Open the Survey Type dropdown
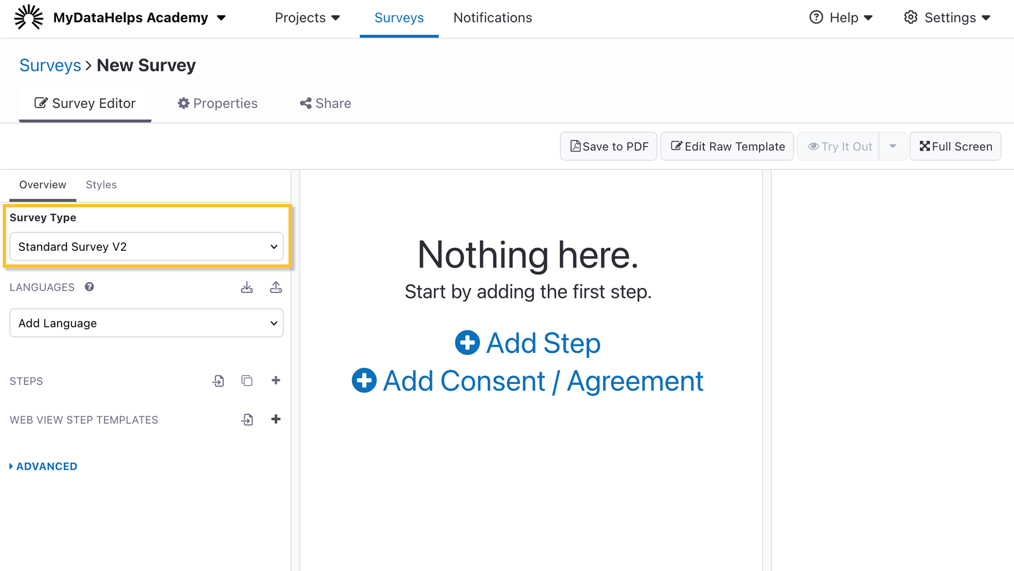The image size is (1014, 571). (146, 246)
